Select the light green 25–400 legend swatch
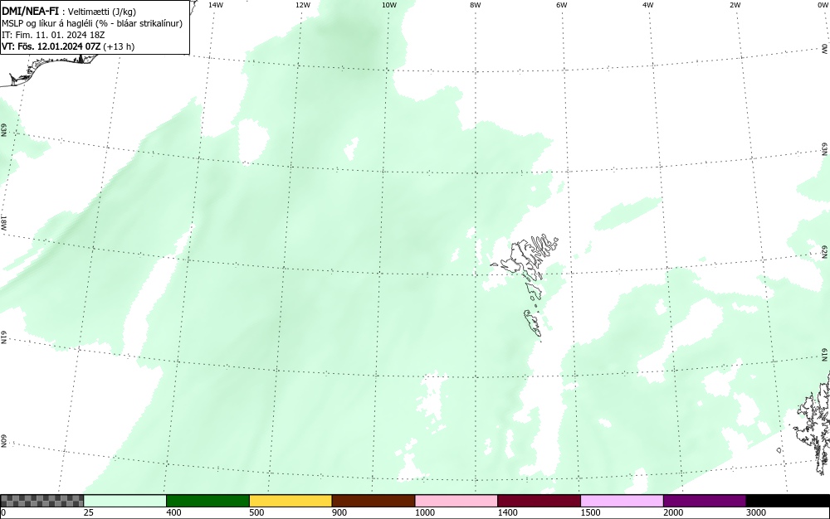830x519 pixels. pyautogui.click(x=125, y=501)
